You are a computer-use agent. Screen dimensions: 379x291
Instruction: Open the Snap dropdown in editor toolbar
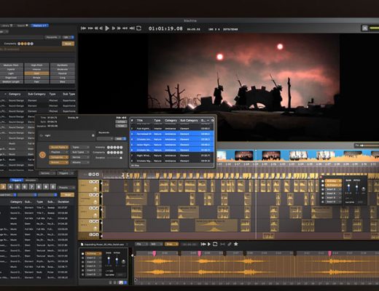click(x=171, y=244)
